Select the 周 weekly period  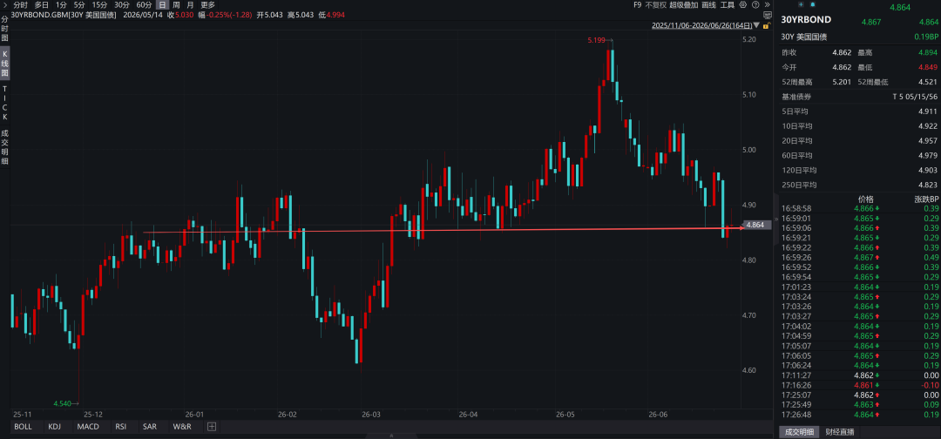[x=176, y=5]
